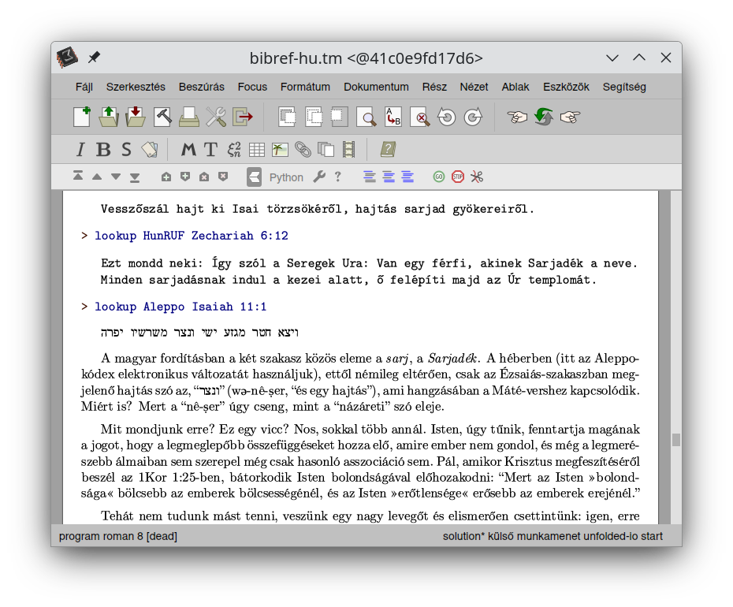Viewport: 733px width, 607px height.
Task: Open the Beszúrás menu
Action: (202, 87)
